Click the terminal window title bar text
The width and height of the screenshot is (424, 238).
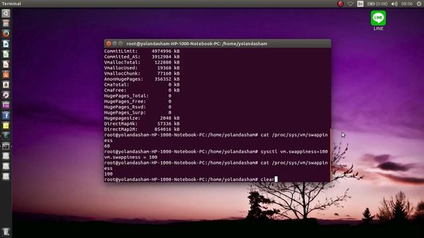197,44
